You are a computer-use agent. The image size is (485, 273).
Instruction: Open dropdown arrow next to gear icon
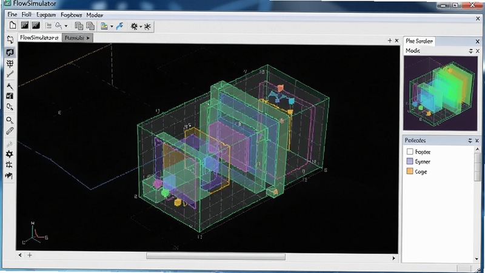pyautogui.click(x=141, y=27)
